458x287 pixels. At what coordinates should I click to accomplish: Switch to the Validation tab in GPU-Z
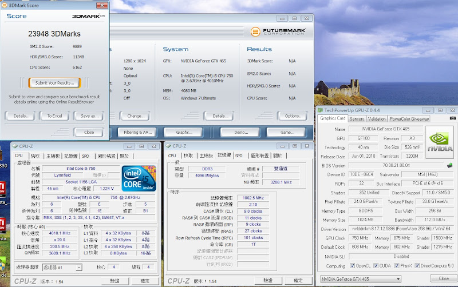377,119
